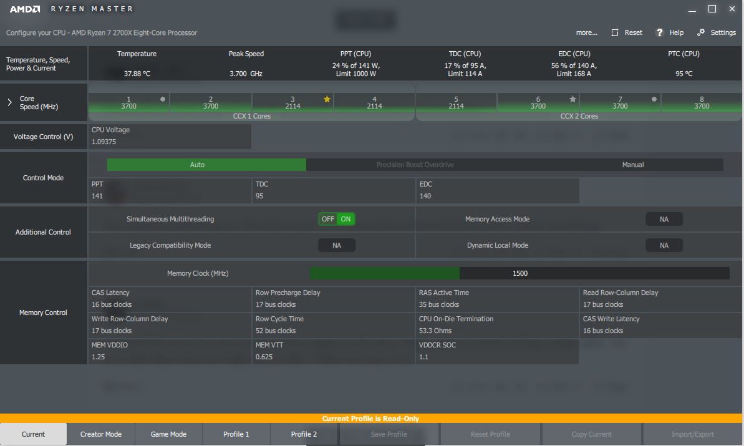The width and height of the screenshot is (744, 446).
Task: Click Row Cycle Time 52 bus clocks
Action: (334, 325)
